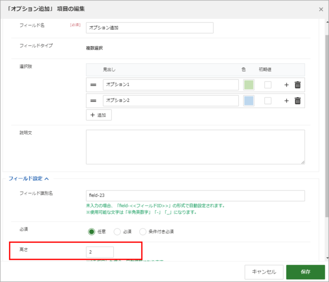329x282 pixels.
Task: Edit the オプション2 heading text box
Action: click(171, 100)
